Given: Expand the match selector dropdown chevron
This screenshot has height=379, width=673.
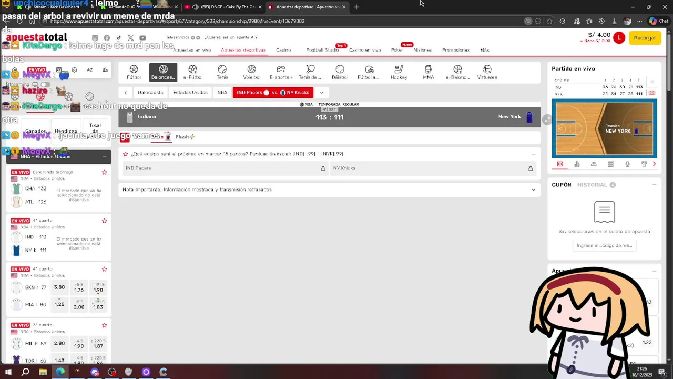Looking at the screenshot, I should 321,93.
